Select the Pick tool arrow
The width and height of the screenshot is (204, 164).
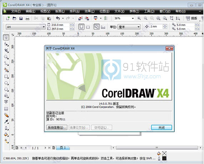6,37
